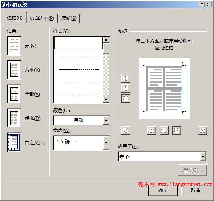This screenshot has height=201, width=214.
Task: Click the 取消 cancel button
Action: click(196, 190)
